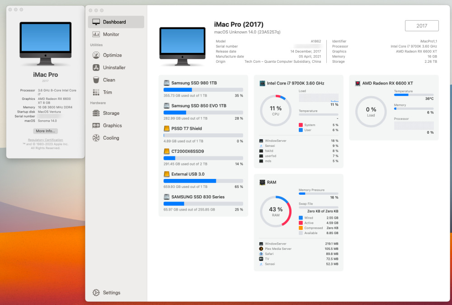Click the Available 8.85 GB memory entry
This screenshot has width=452, height=305.
coord(319,233)
